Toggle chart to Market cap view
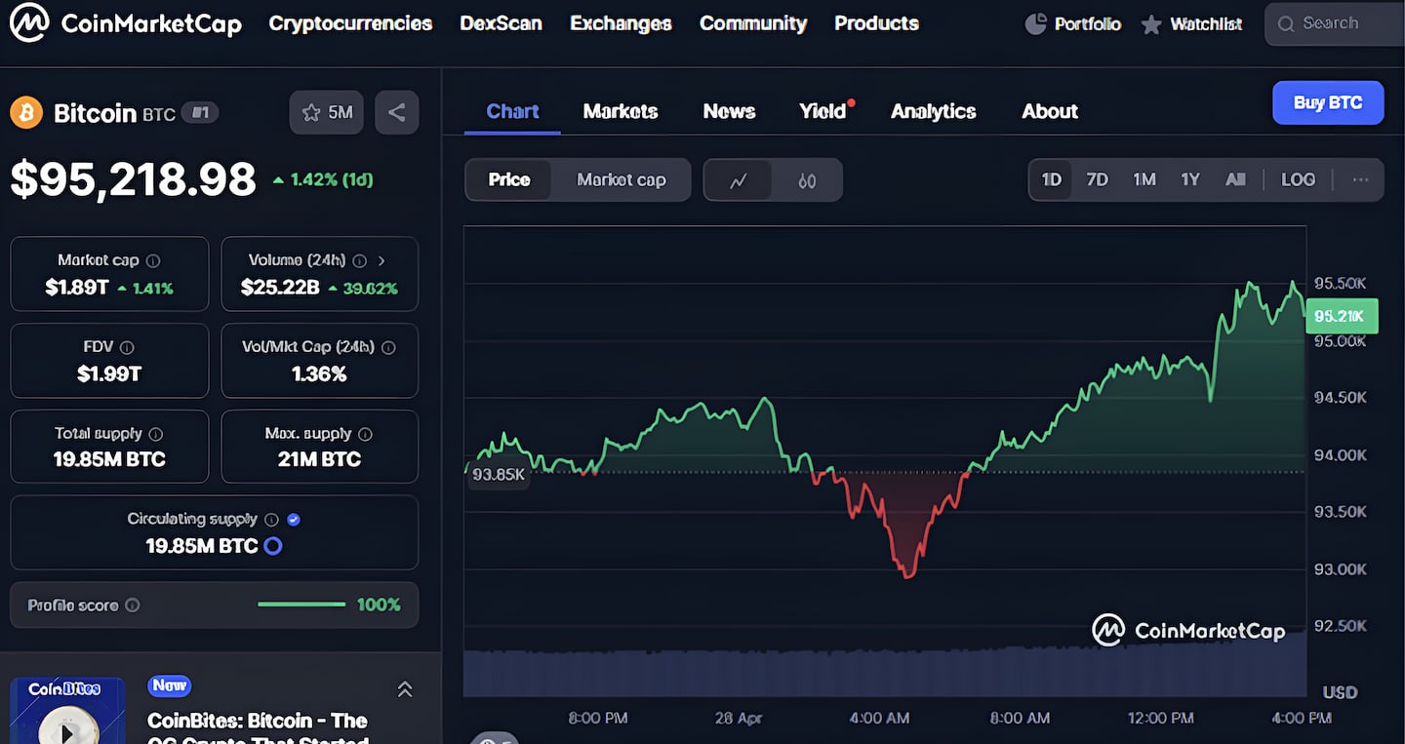Viewport: 1405px width, 744px height. pos(622,180)
